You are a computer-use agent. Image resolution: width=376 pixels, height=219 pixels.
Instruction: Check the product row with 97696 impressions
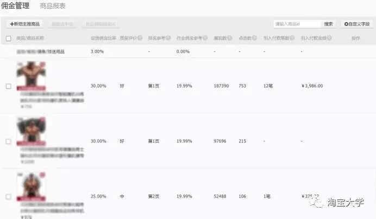pyautogui.click(x=8, y=141)
